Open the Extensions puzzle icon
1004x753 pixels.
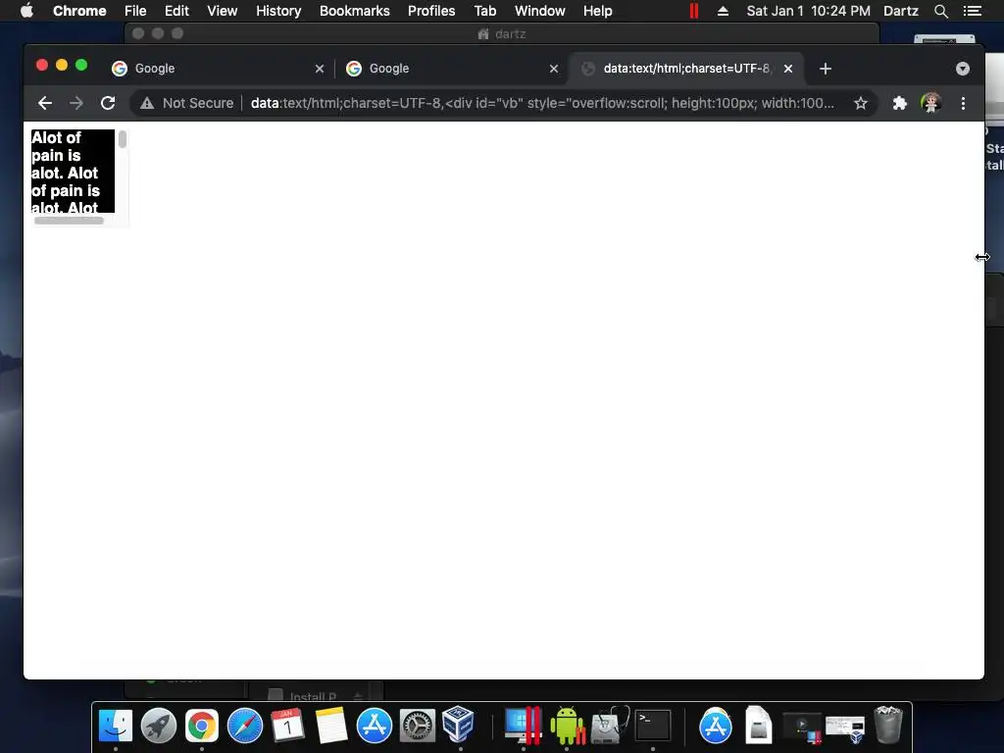pos(900,103)
